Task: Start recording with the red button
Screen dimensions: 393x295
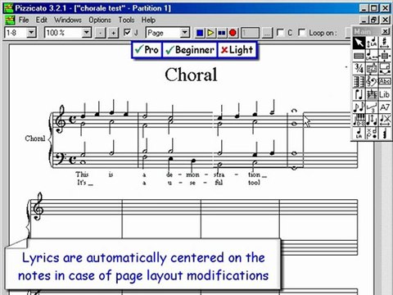Action: [x=233, y=33]
